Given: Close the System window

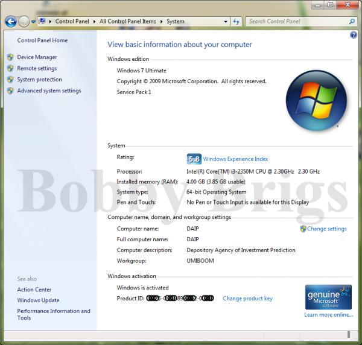Looking at the screenshot, I should [x=348, y=5].
